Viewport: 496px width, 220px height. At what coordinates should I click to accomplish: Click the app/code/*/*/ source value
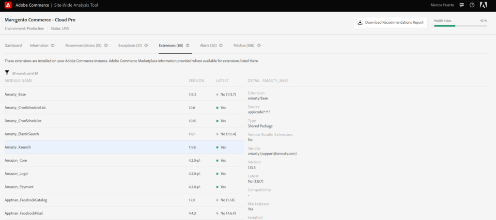[x=259, y=112]
